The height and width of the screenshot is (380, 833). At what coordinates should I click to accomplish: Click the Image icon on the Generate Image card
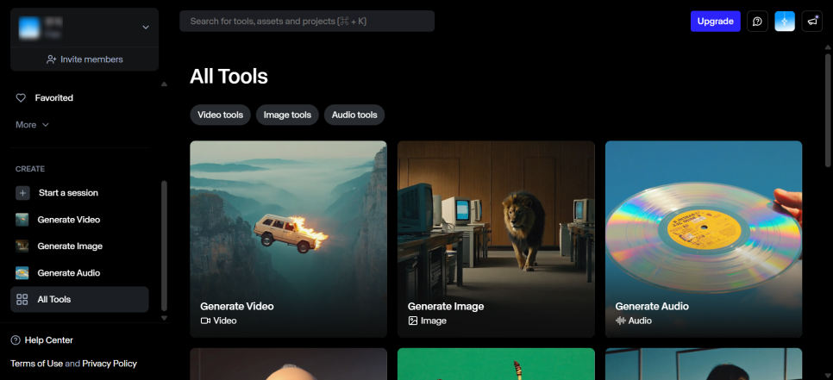pyautogui.click(x=413, y=321)
